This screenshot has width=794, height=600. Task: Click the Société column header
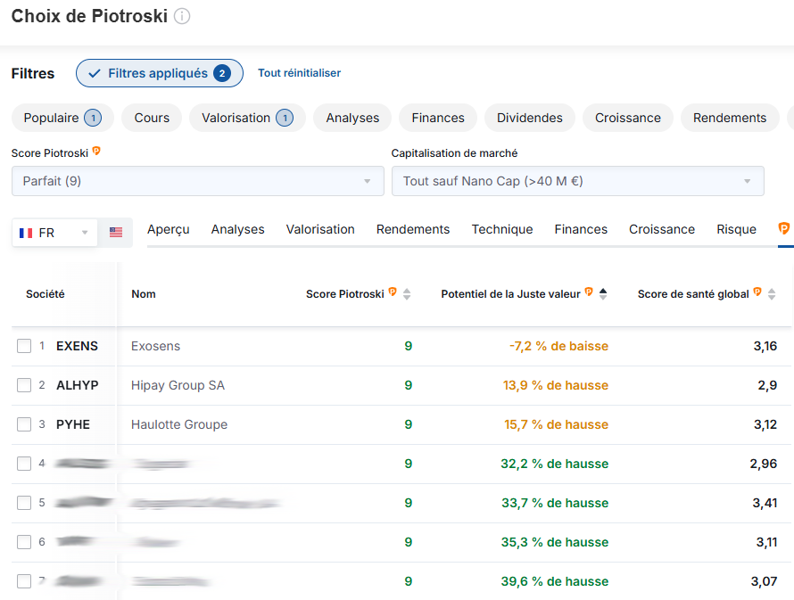tap(45, 294)
